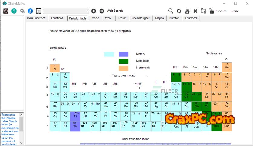The width and height of the screenshot is (253, 146).
Task: Click the Boron (5 B) green cell
Action: point(176,77)
